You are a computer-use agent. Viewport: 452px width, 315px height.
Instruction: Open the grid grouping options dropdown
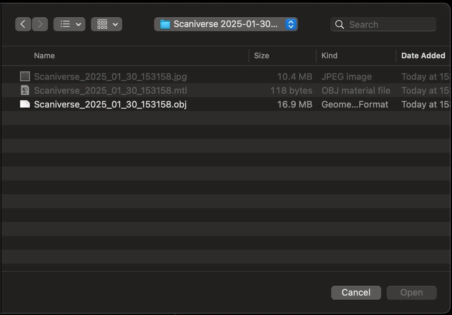(107, 24)
